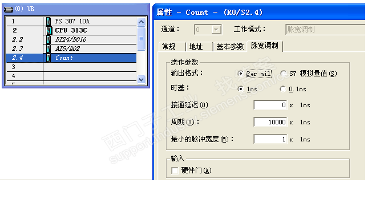Click the Count submodule icon
The width and height of the screenshot is (388, 219).
(48, 58)
